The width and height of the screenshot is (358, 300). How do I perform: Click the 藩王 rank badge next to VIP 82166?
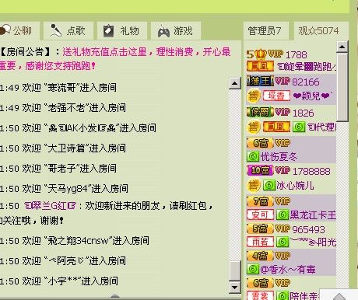(260, 81)
